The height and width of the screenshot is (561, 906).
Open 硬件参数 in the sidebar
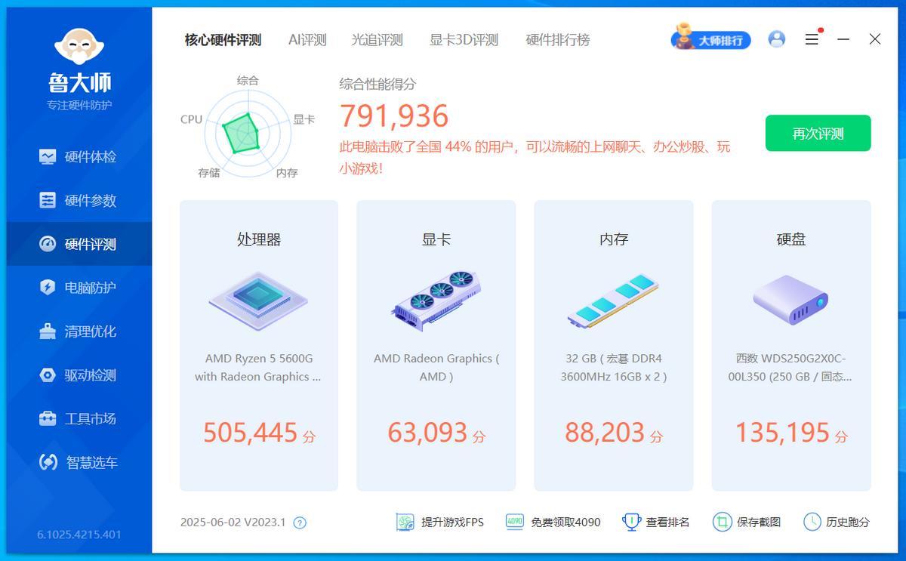tap(79, 201)
